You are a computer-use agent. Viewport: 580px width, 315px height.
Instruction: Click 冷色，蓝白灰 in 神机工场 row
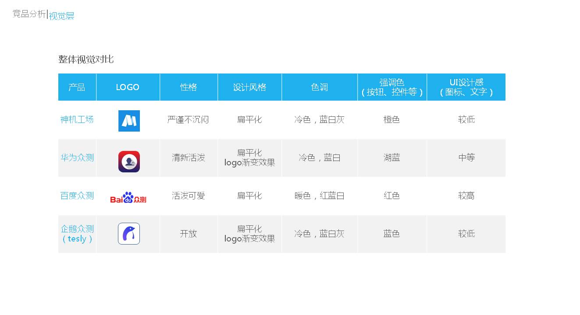pyautogui.click(x=319, y=119)
